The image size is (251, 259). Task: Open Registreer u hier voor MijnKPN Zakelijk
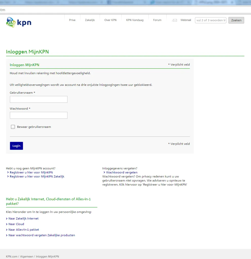point(37,176)
